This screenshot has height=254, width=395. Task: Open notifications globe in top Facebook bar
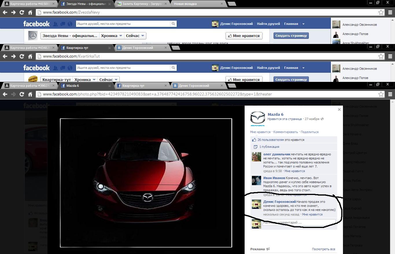[70, 24]
